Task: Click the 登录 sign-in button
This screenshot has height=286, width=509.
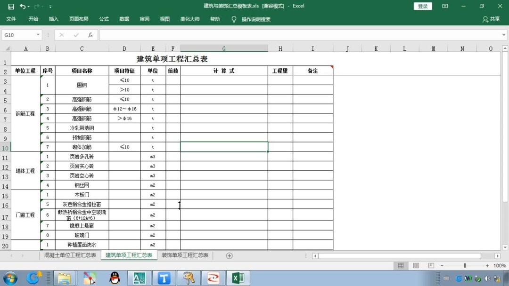Action: pos(422,6)
